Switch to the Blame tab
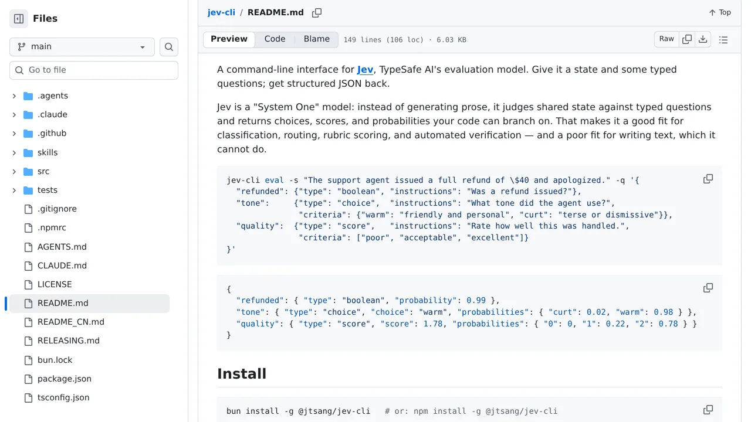 pos(317,39)
